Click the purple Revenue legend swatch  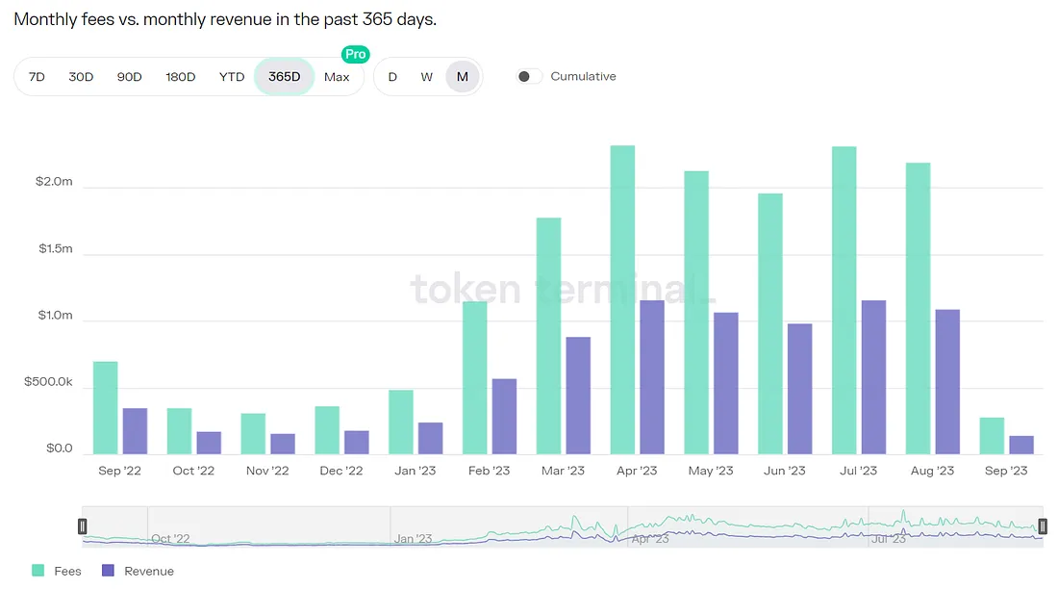click(x=108, y=571)
